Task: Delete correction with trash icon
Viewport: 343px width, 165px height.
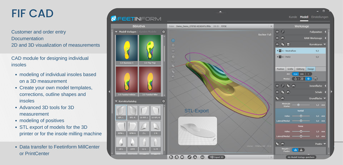Action: click(288, 44)
